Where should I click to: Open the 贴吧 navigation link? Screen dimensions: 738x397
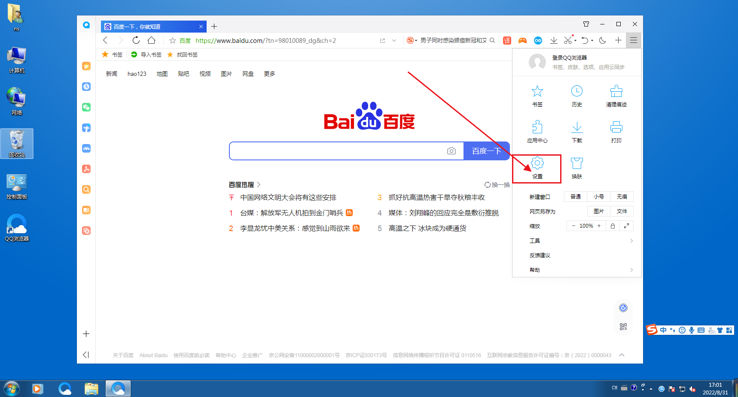coord(183,74)
